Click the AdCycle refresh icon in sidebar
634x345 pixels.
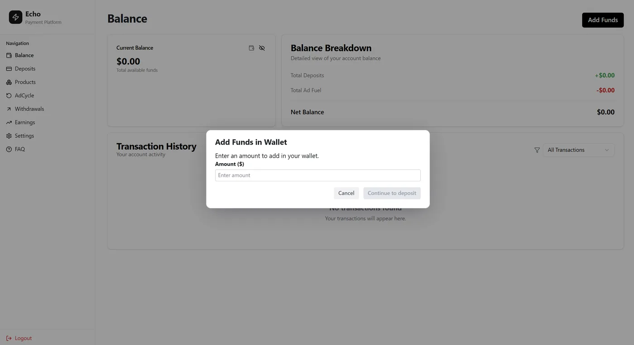(x=9, y=96)
